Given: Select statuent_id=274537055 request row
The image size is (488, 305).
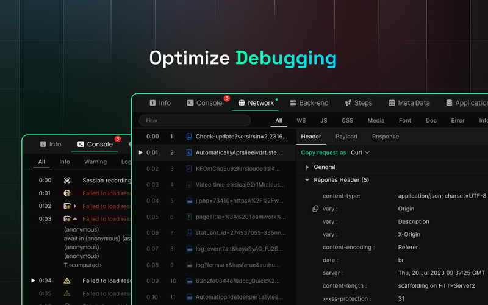Looking at the screenshot, I should click(214, 233).
